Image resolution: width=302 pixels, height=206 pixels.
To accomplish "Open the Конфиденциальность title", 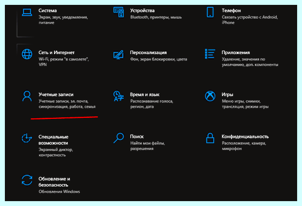I will pos(245,136).
